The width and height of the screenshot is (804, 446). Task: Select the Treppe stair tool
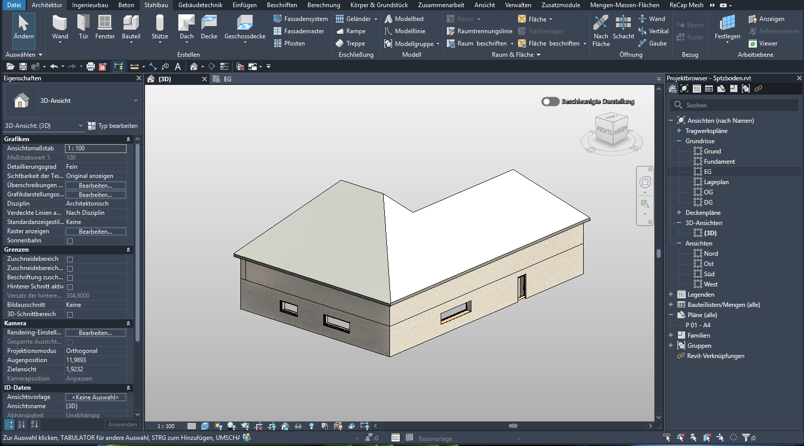coord(351,43)
